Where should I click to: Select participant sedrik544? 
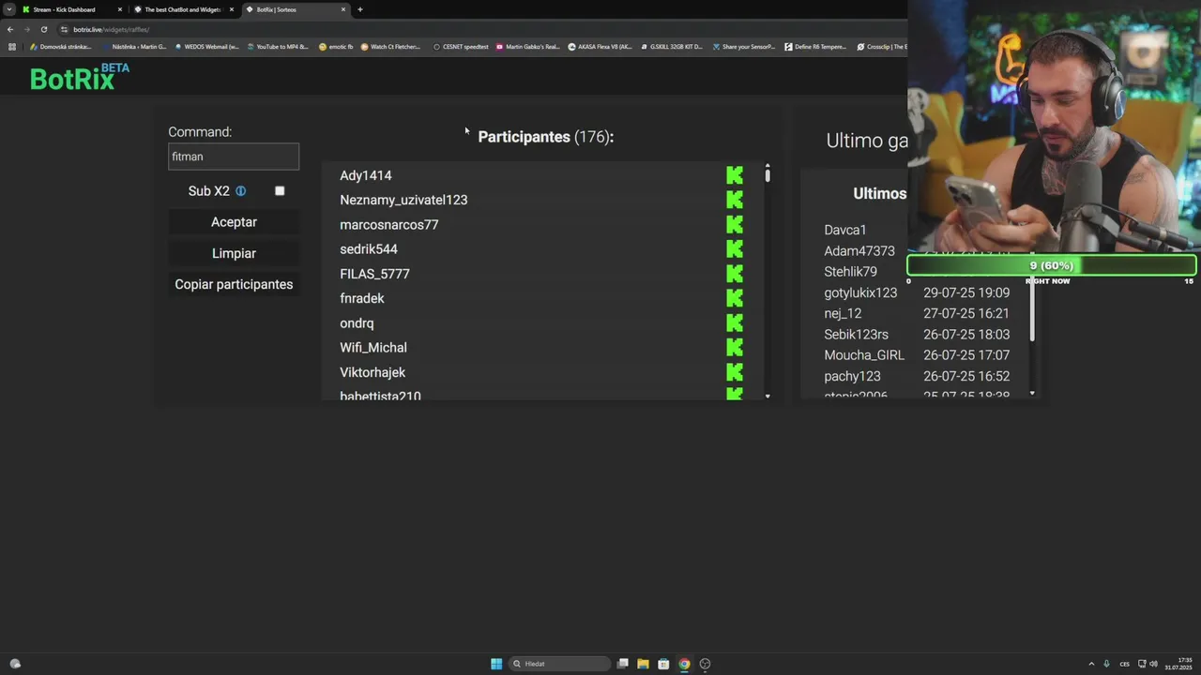(369, 249)
